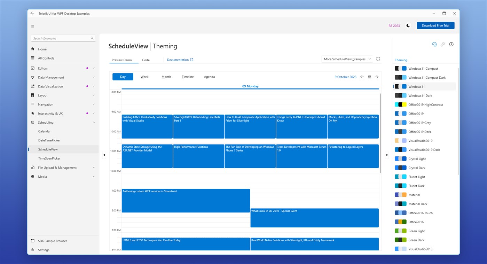The height and width of the screenshot is (264, 487).
Task: Open the info icon for this example
Action: pyautogui.click(x=451, y=44)
